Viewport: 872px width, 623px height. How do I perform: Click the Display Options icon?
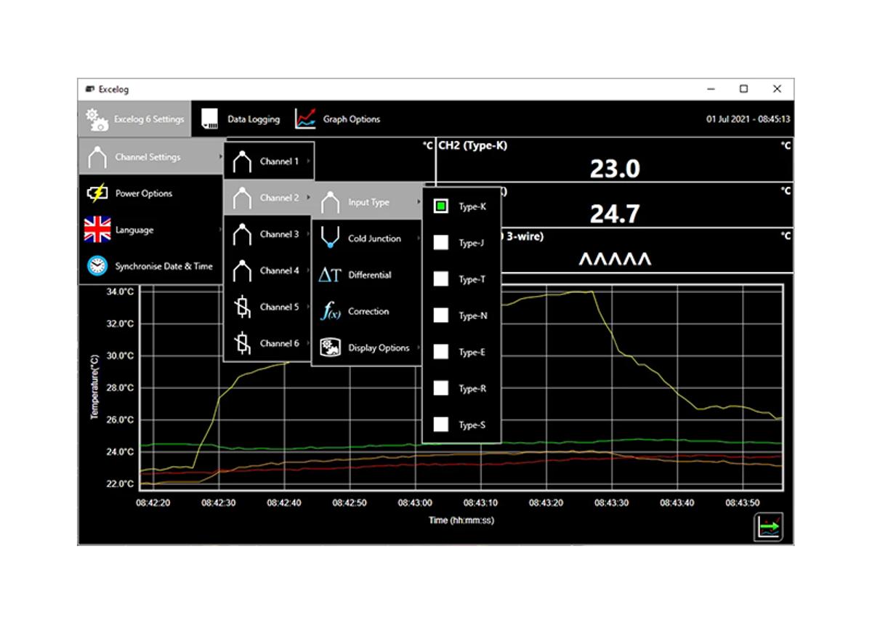(330, 347)
